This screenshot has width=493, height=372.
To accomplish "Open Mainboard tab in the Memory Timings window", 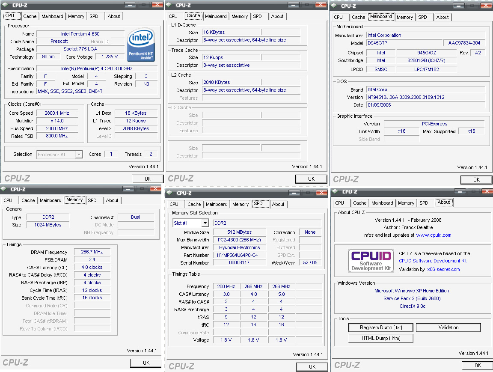I will (x=50, y=200).
